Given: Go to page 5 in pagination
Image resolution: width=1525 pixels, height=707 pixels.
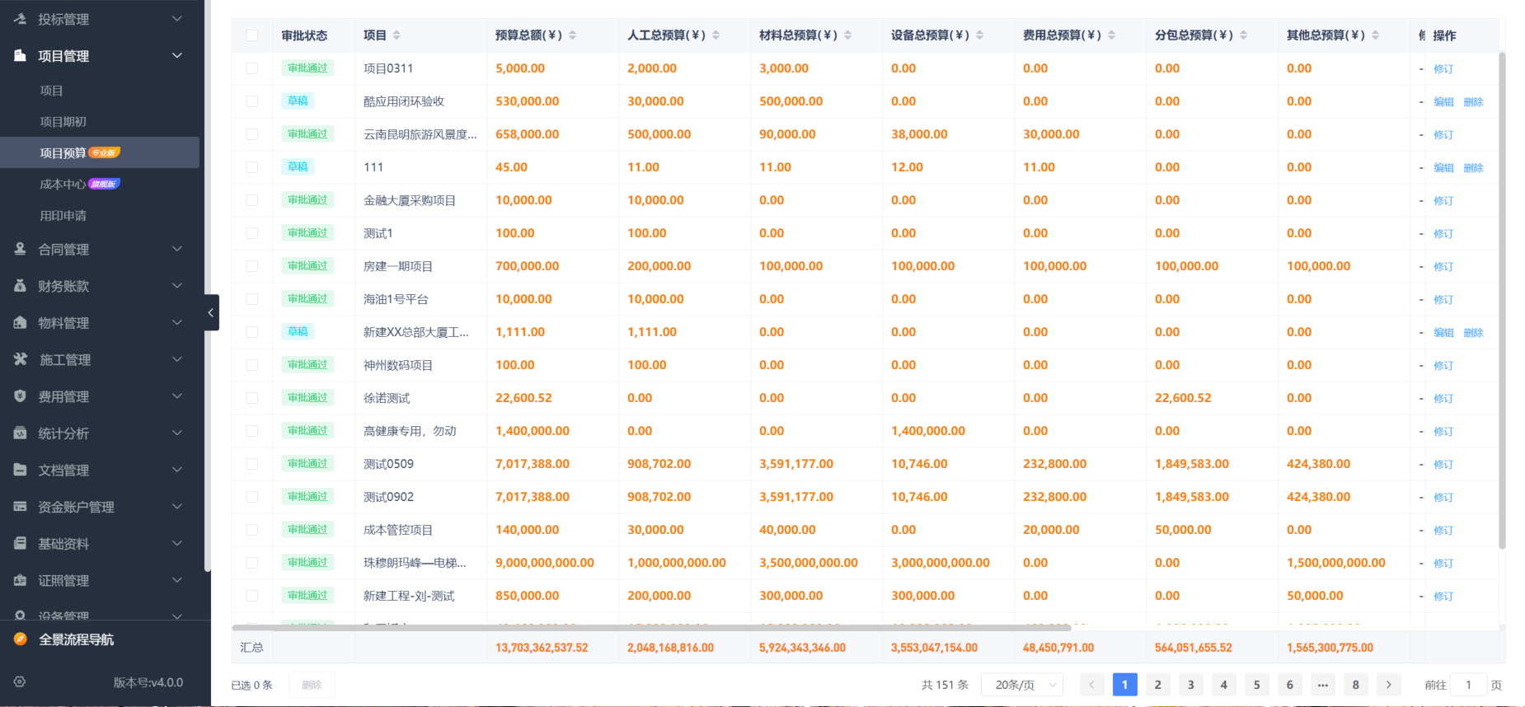Looking at the screenshot, I should point(1256,685).
